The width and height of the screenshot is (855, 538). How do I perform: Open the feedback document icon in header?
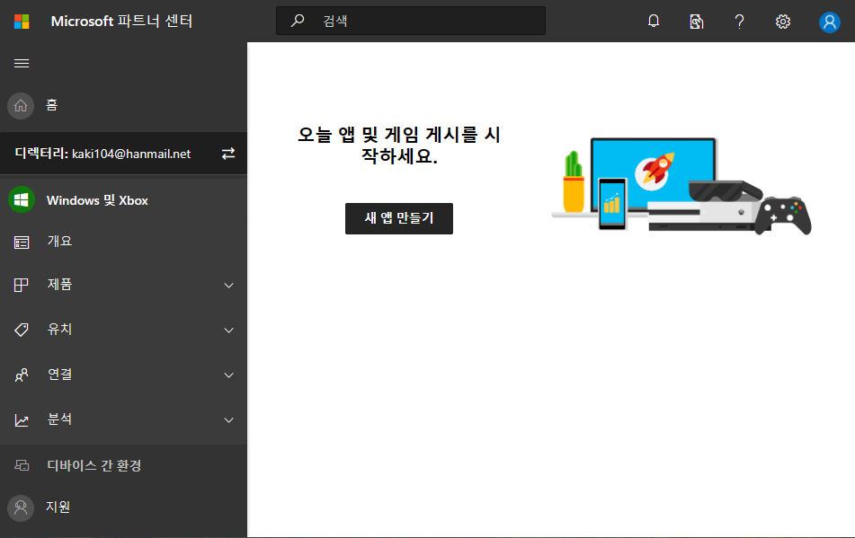(697, 22)
